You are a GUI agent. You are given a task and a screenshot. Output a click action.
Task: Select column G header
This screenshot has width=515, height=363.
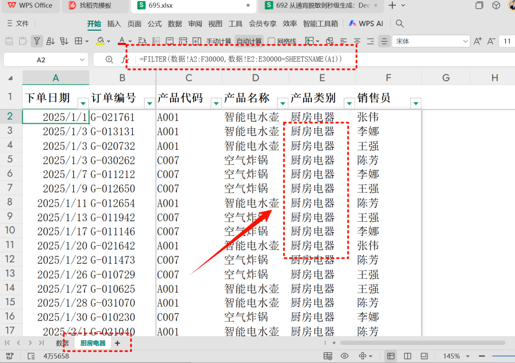coord(446,78)
